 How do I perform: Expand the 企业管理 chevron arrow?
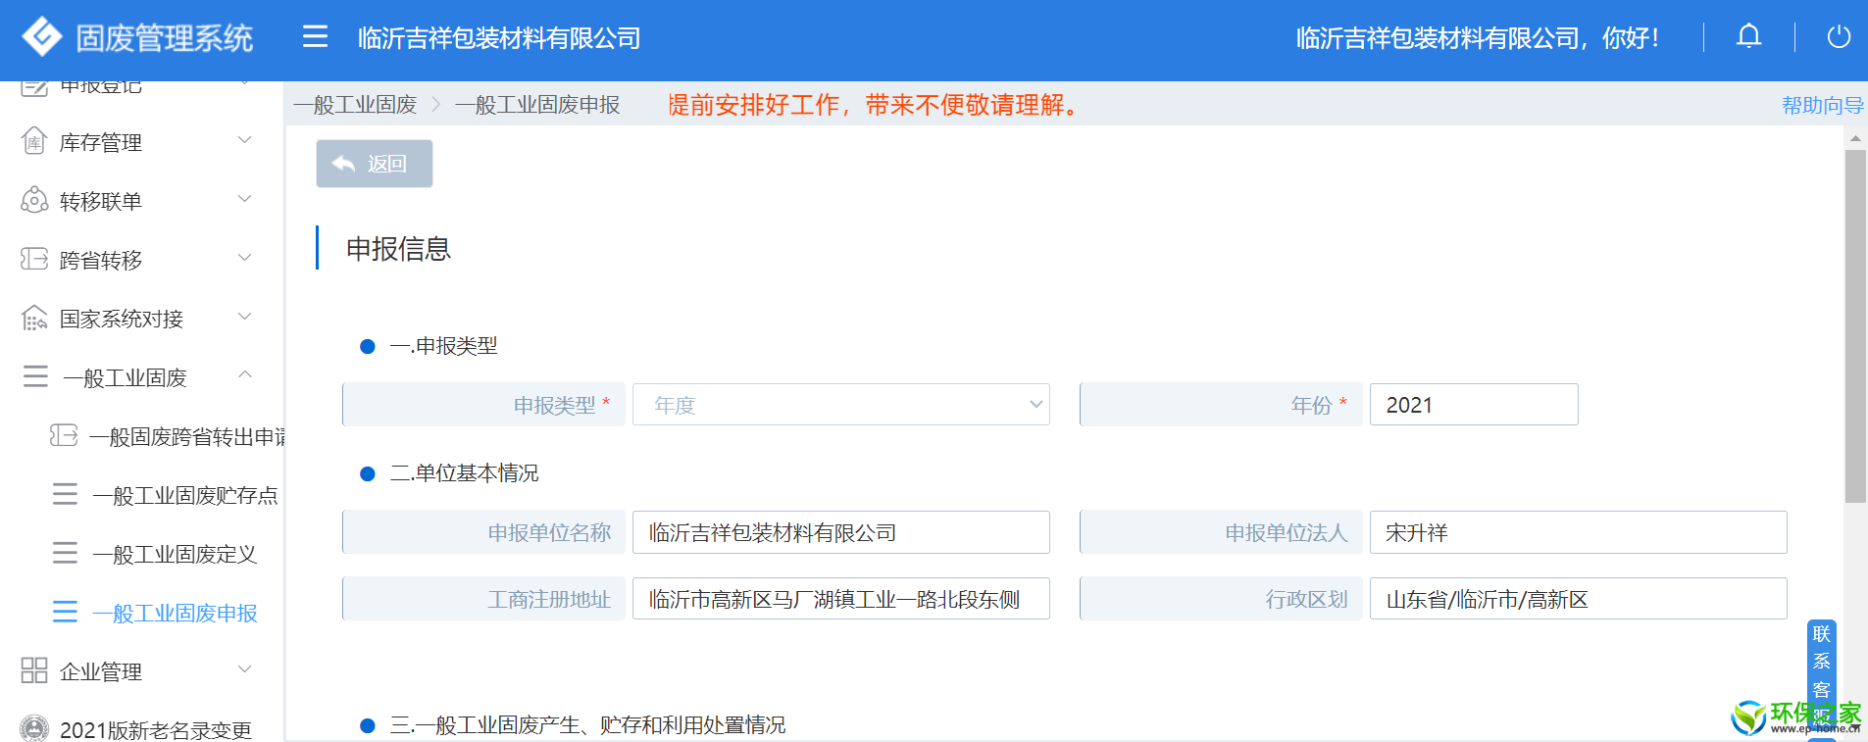(x=245, y=670)
